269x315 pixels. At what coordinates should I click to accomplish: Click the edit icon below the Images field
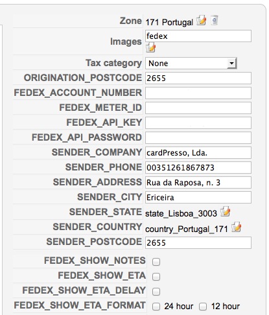pos(150,47)
